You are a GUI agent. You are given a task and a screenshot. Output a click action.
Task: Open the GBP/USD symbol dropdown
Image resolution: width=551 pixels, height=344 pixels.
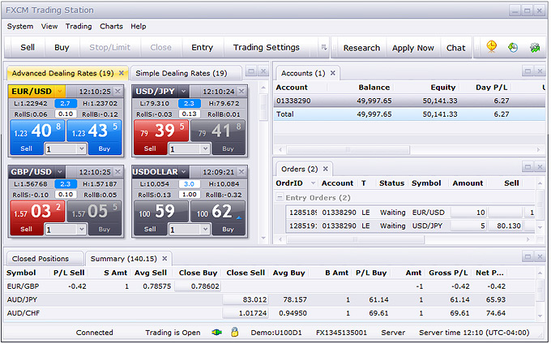point(60,172)
